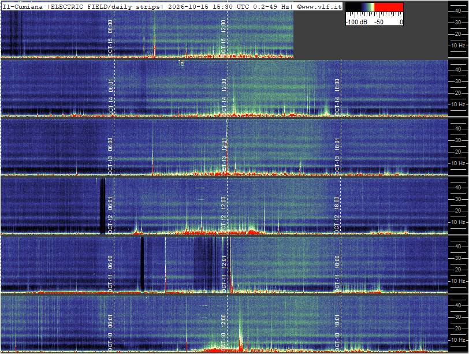
Task: Select the OCT-13 06:00 time marker
Action: click(x=110, y=156)
